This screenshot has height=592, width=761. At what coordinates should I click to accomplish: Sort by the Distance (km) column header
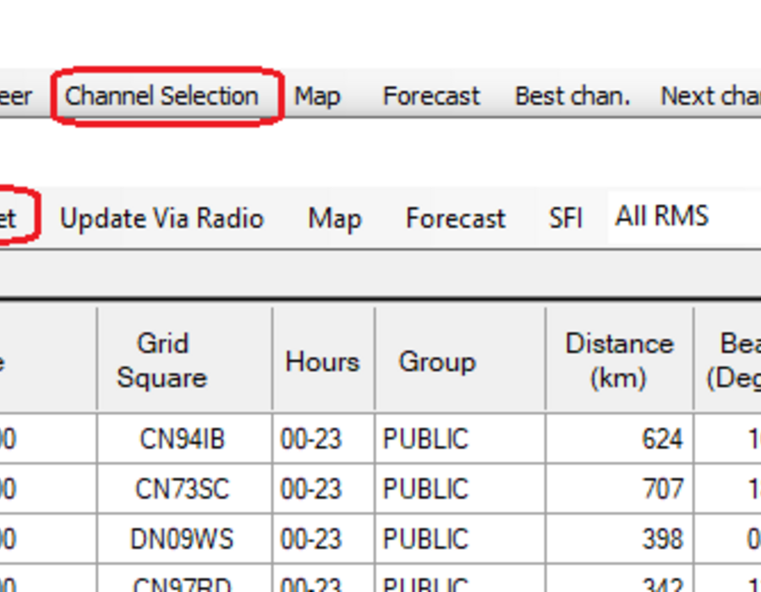pyautogui.click(x=619, y=360)
